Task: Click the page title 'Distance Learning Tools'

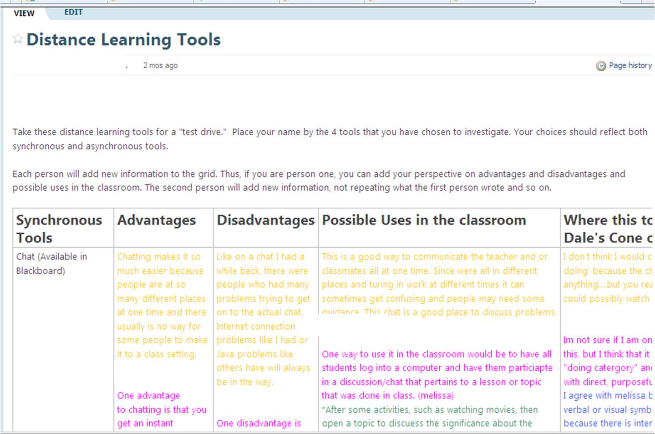Action: click(x=123, y=40)
